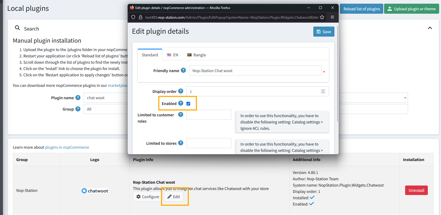
Task: Open help tooltip for Display order
Action: [x=181, y=91]
